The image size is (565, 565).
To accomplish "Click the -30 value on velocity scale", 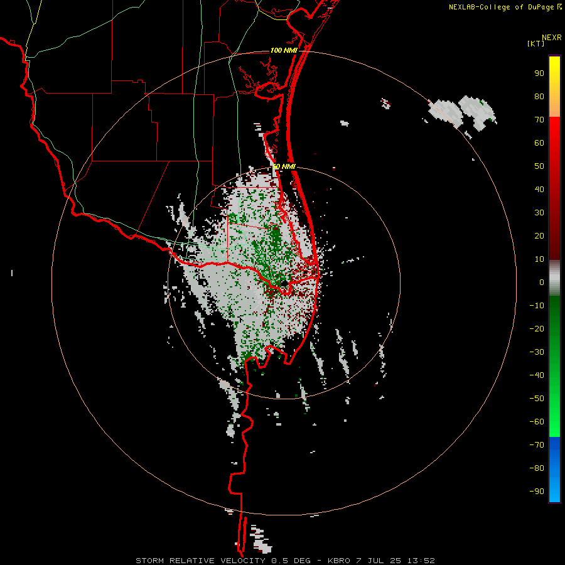I will [537, 352].
